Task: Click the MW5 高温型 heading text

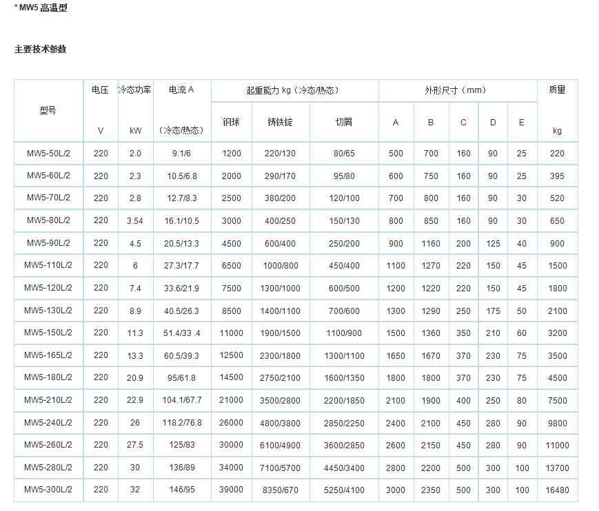Action: (x=43, y=8)
